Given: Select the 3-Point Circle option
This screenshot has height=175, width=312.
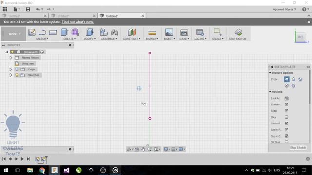Looking at the screenshot, I should 300,79.
